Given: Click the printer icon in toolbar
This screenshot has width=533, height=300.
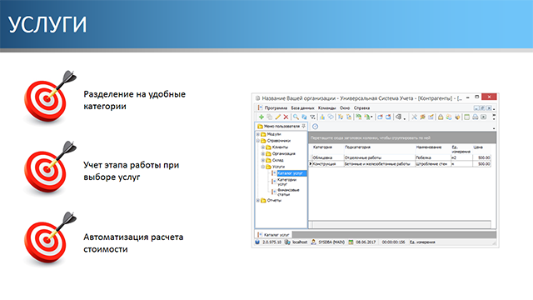Looking at the screenshot, I should point(476,117).
